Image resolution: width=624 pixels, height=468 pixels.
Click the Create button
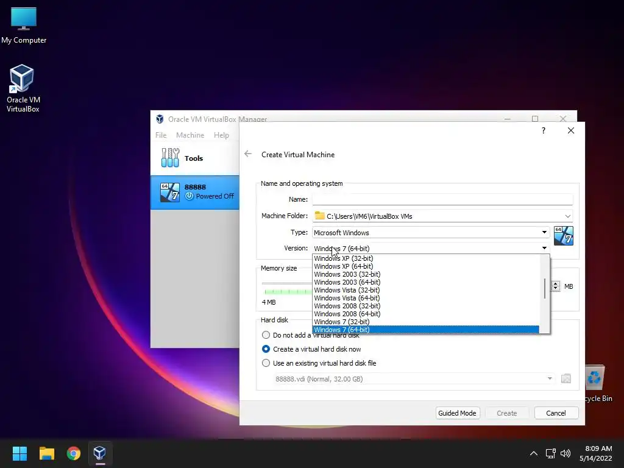[506, 413]
